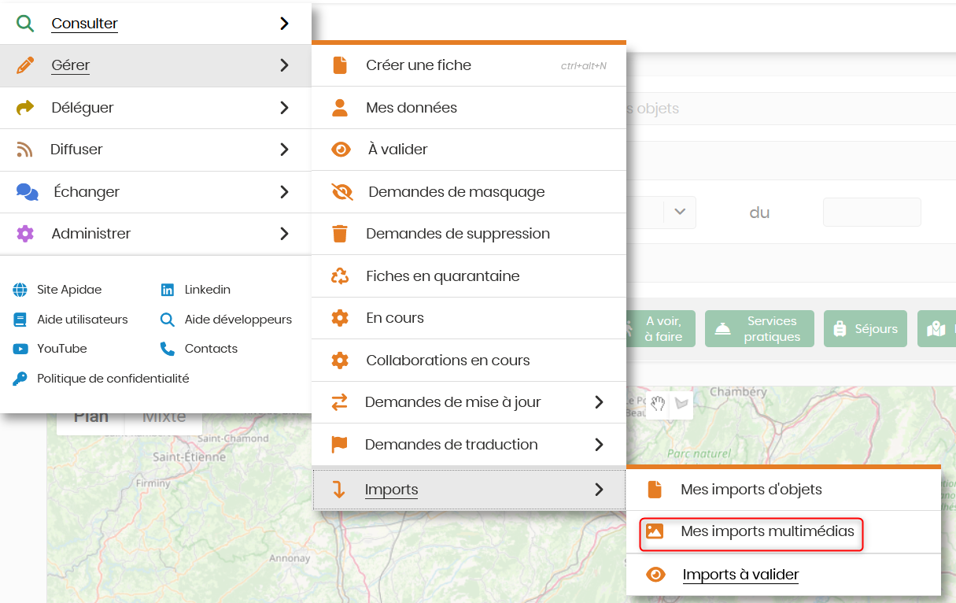This screenshot has width=956, height=603.
Task: Expand the Consulter submenu chevron
Action: (285, 24)
